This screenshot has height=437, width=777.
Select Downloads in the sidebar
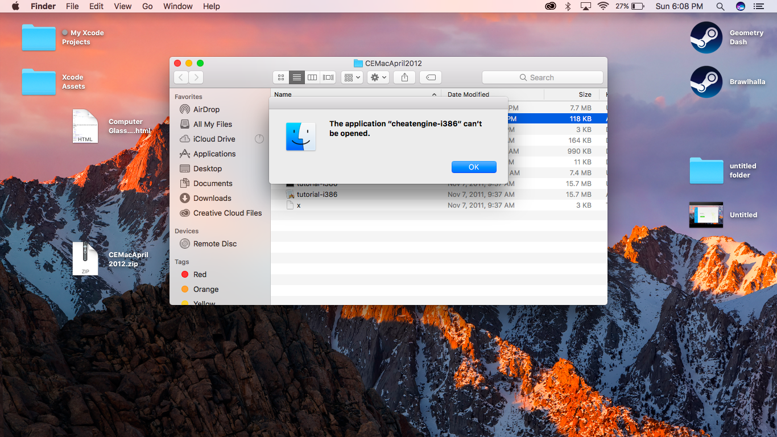(212, 198)
